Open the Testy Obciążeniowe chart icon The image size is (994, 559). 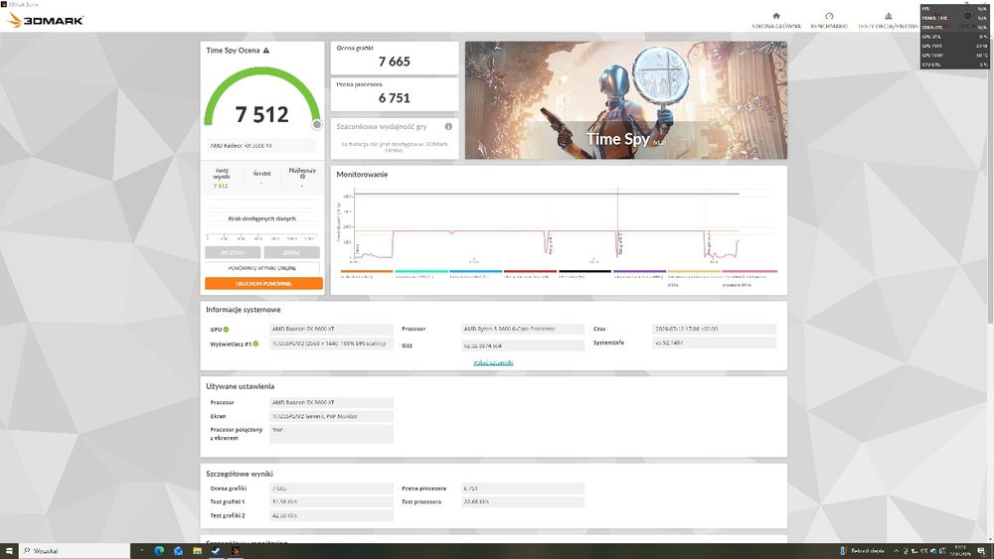(x=888, y=16)
